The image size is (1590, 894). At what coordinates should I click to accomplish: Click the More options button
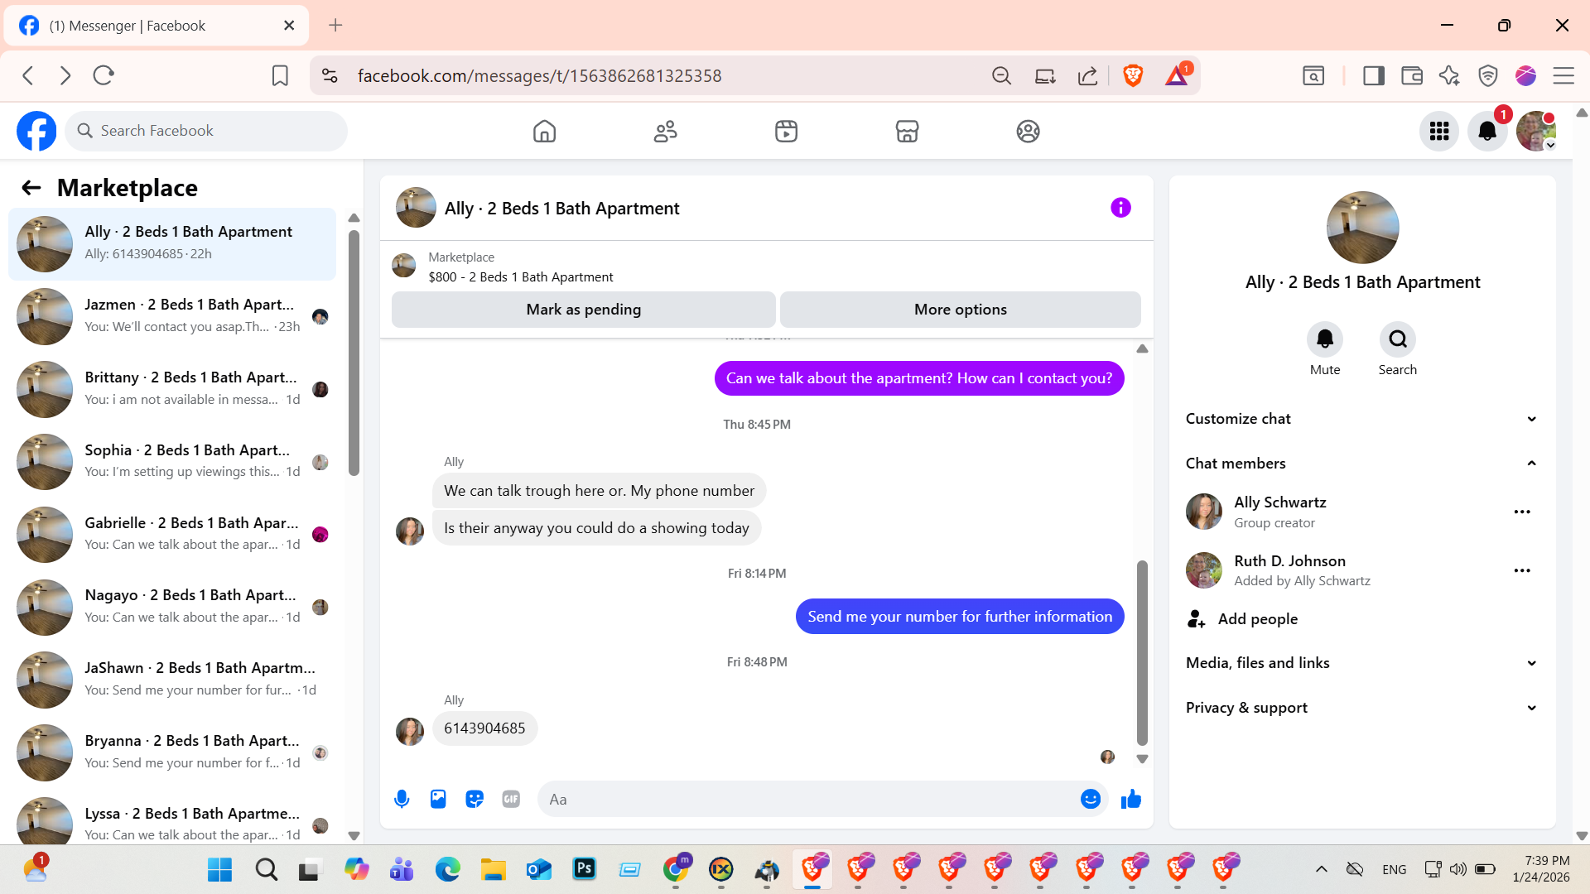click(x=960, y=310)
